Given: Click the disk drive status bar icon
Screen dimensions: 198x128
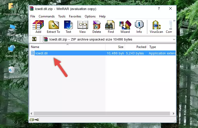Looking at the screenshot, I should click(32, 120).
